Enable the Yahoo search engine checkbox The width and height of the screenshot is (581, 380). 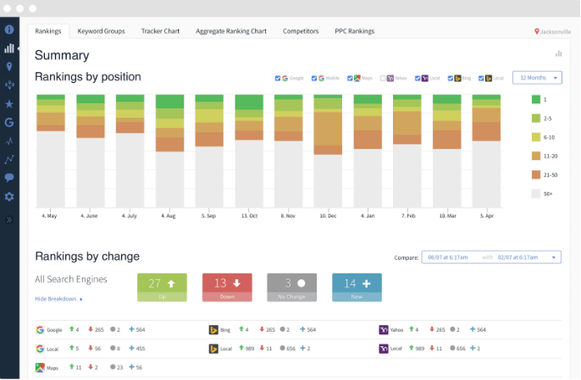point(382,78)
